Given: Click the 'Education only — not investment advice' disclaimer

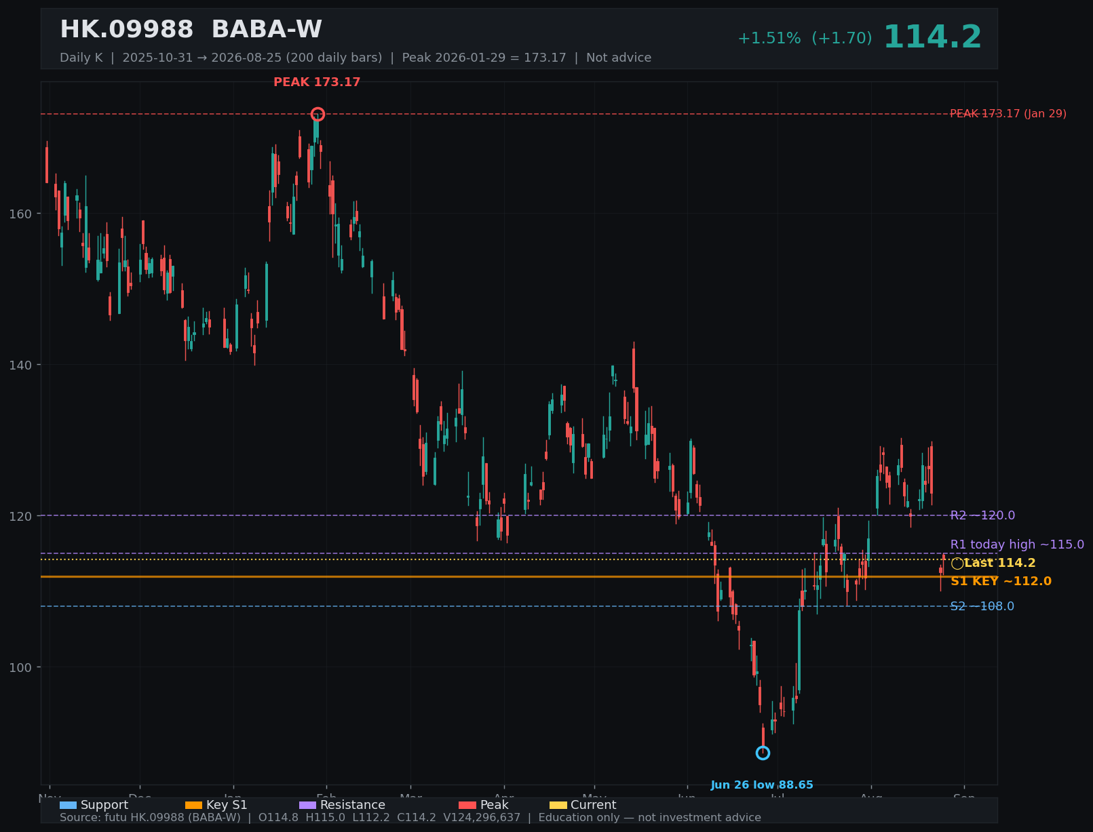Looking at the screenshot, I should tap(650, 818).
